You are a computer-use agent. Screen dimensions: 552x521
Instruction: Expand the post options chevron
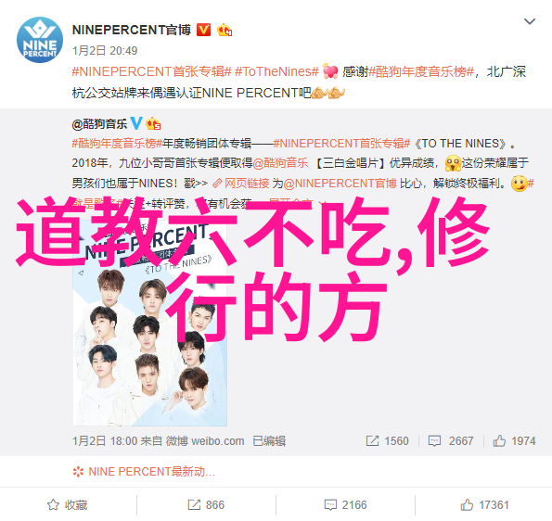(x=530, y=22)
